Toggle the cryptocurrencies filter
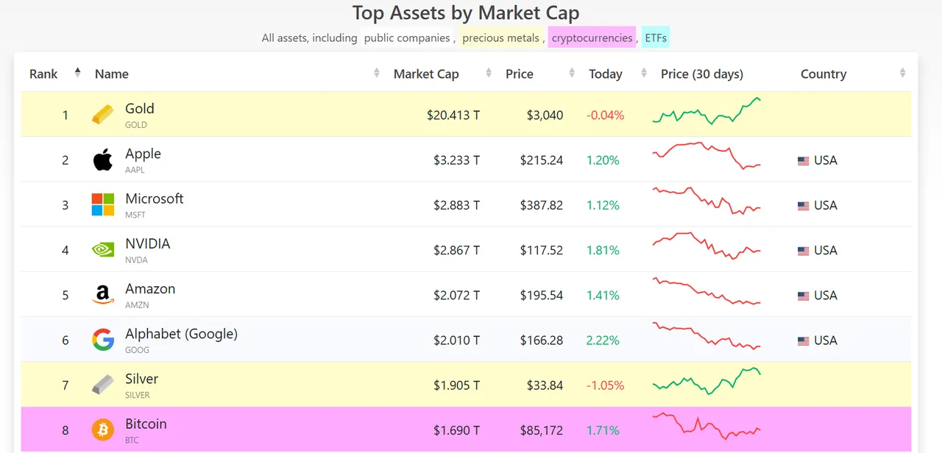This screenshot has width=942, height=453. (x=592, y=38)
